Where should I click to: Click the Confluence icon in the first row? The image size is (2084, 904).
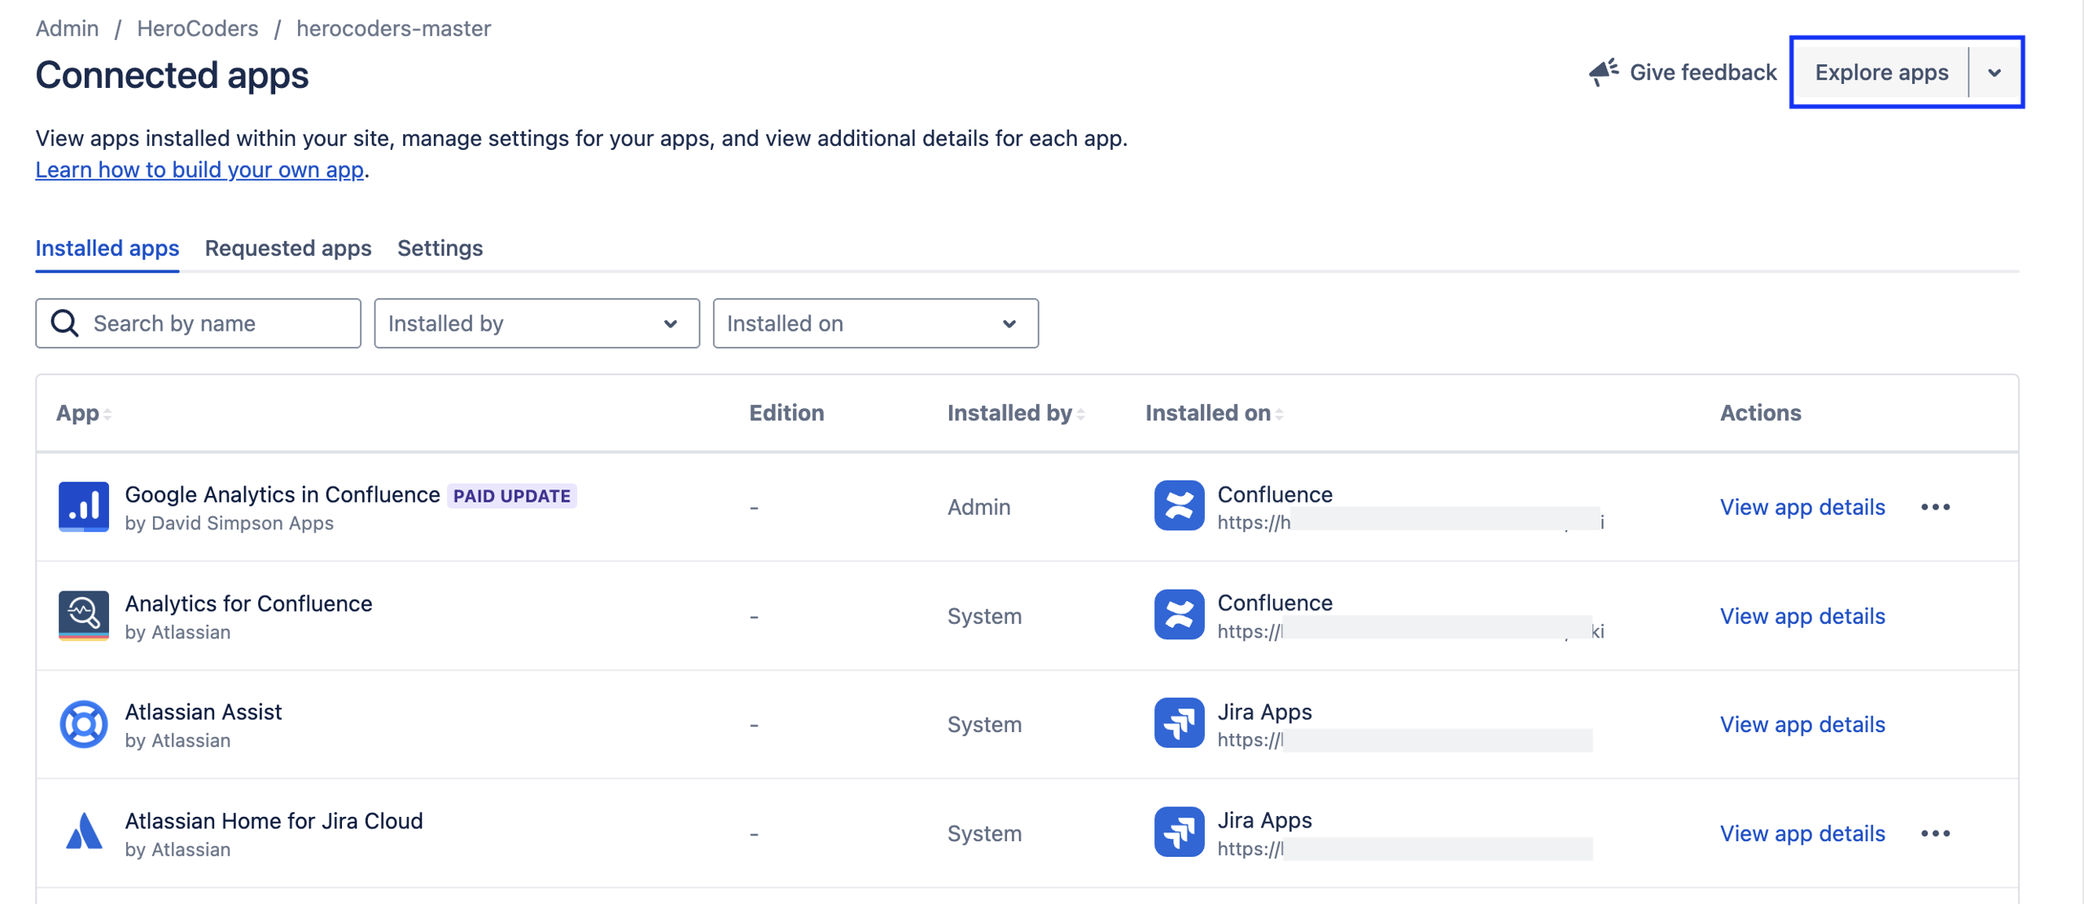pos(1178,506)
